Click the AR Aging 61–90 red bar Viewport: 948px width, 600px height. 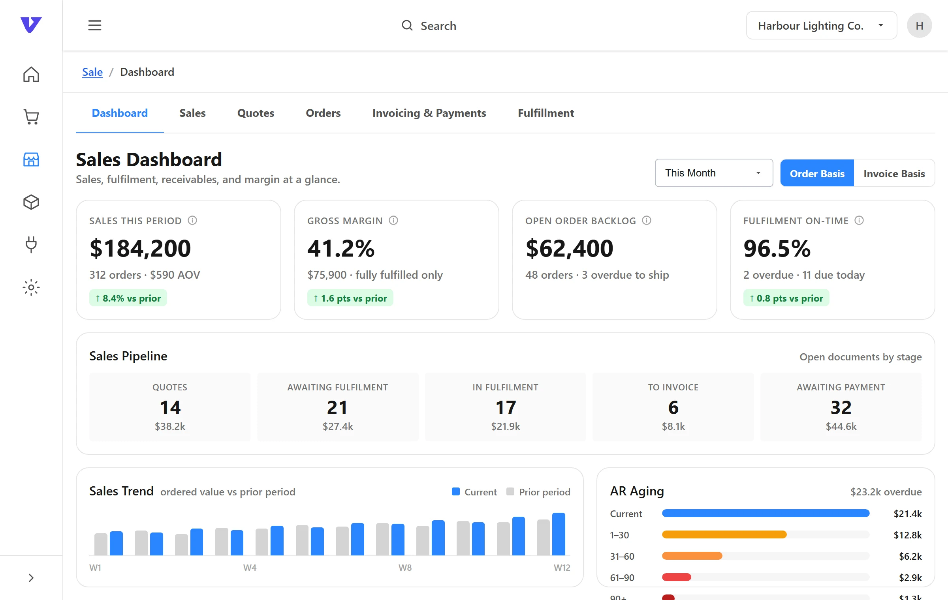(676, 577)
